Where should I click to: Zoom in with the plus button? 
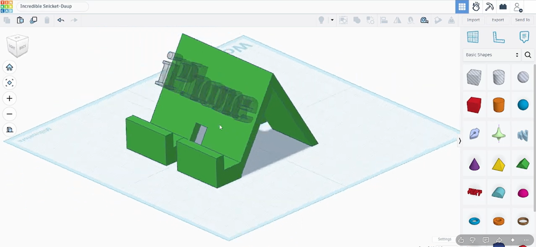pyautogui.click(x=9, y=98)
